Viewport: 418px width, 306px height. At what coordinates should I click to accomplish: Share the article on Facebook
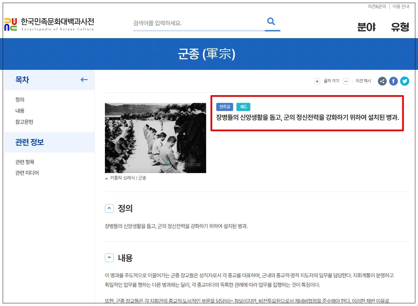coord(393,81)
